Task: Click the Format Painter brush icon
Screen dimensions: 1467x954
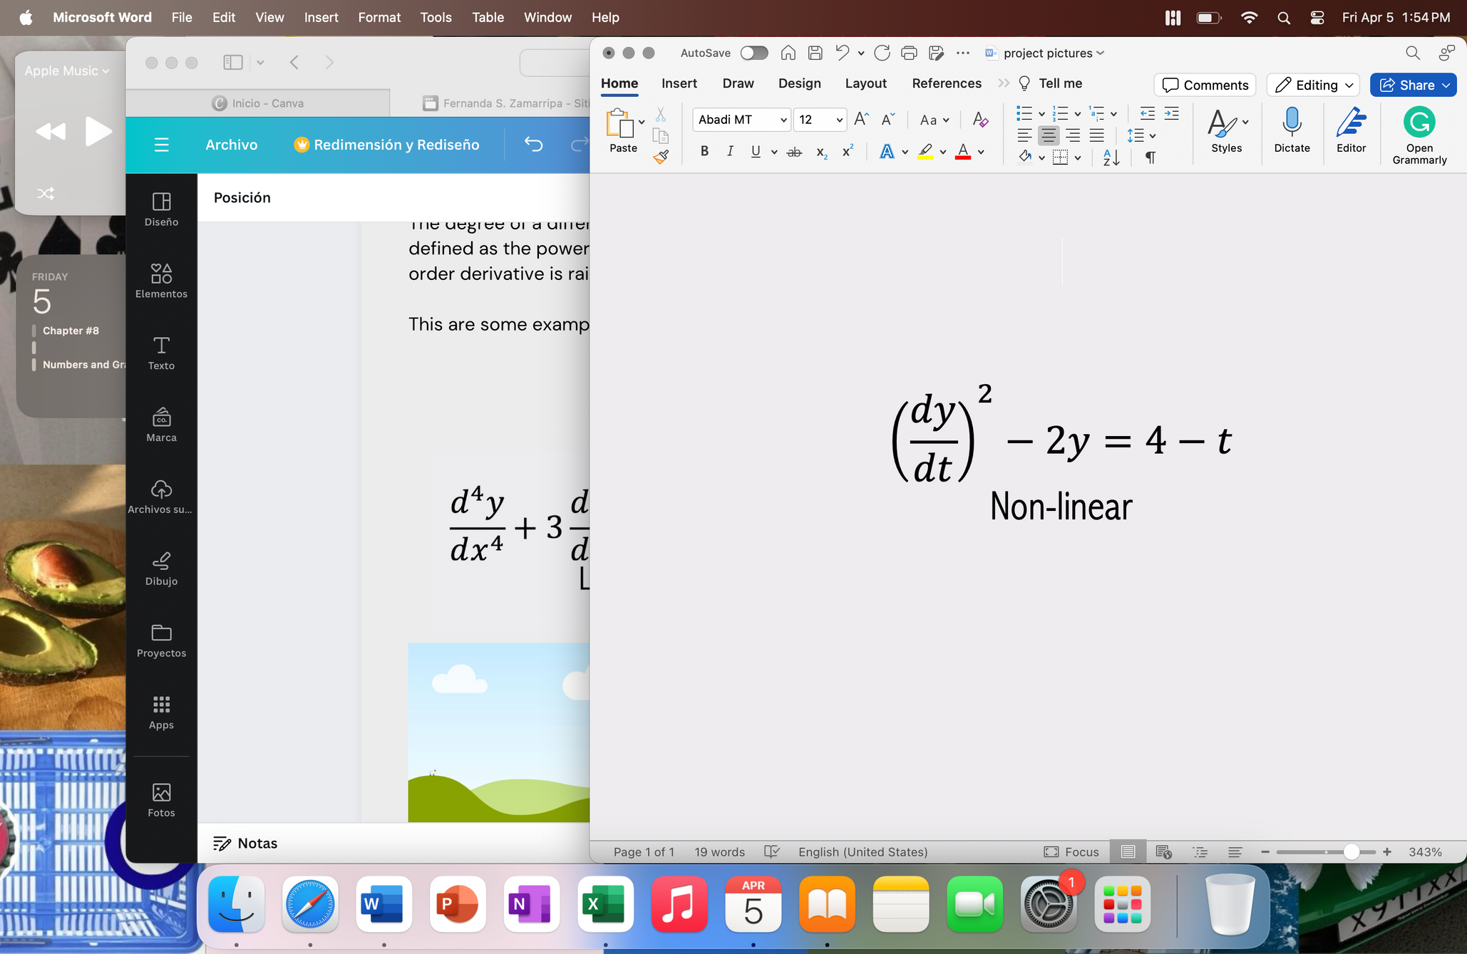Action: point(661,157)
